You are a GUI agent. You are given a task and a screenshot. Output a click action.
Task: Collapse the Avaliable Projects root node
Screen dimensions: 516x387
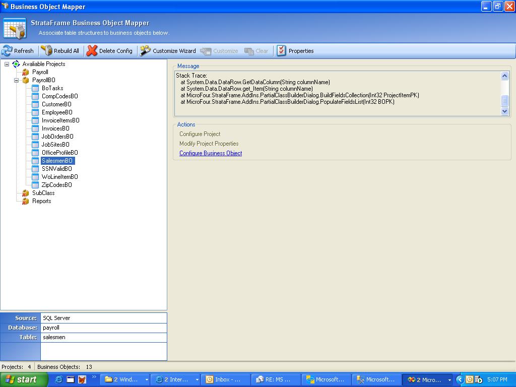click(7, 64)
